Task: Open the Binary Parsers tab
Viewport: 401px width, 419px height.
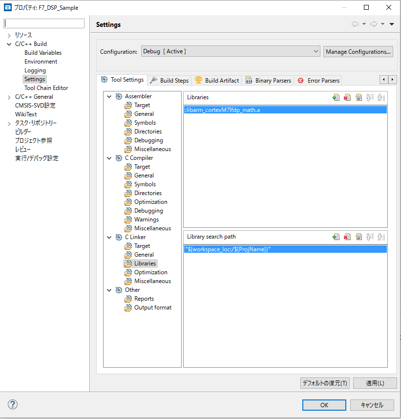Action: click(268, 81)
